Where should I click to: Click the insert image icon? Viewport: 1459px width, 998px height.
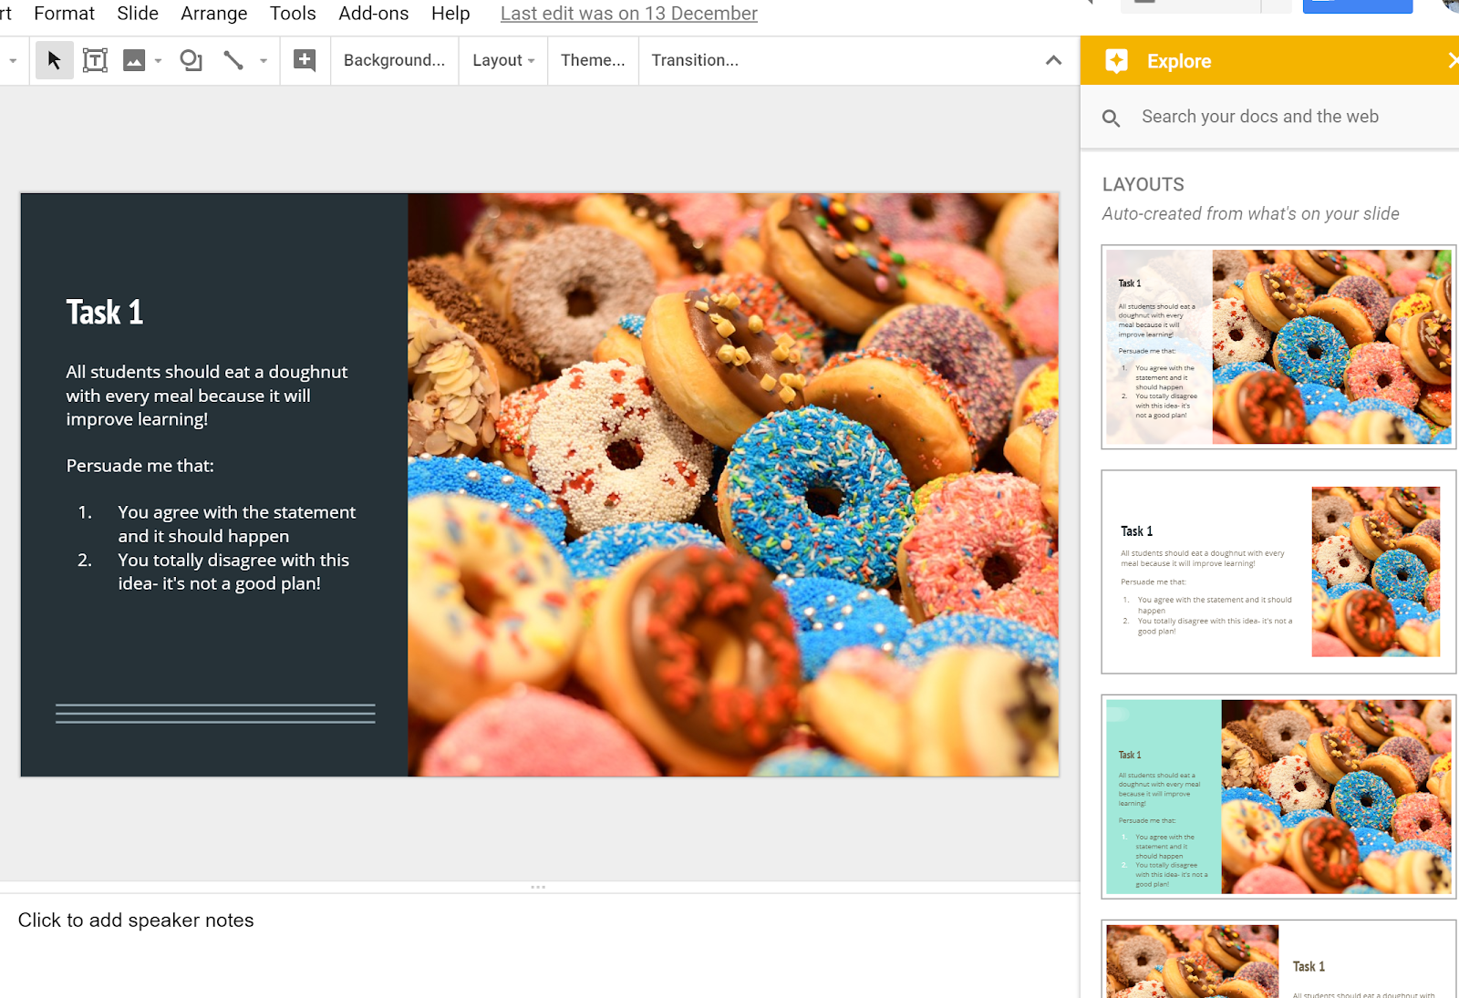[134, 60]
